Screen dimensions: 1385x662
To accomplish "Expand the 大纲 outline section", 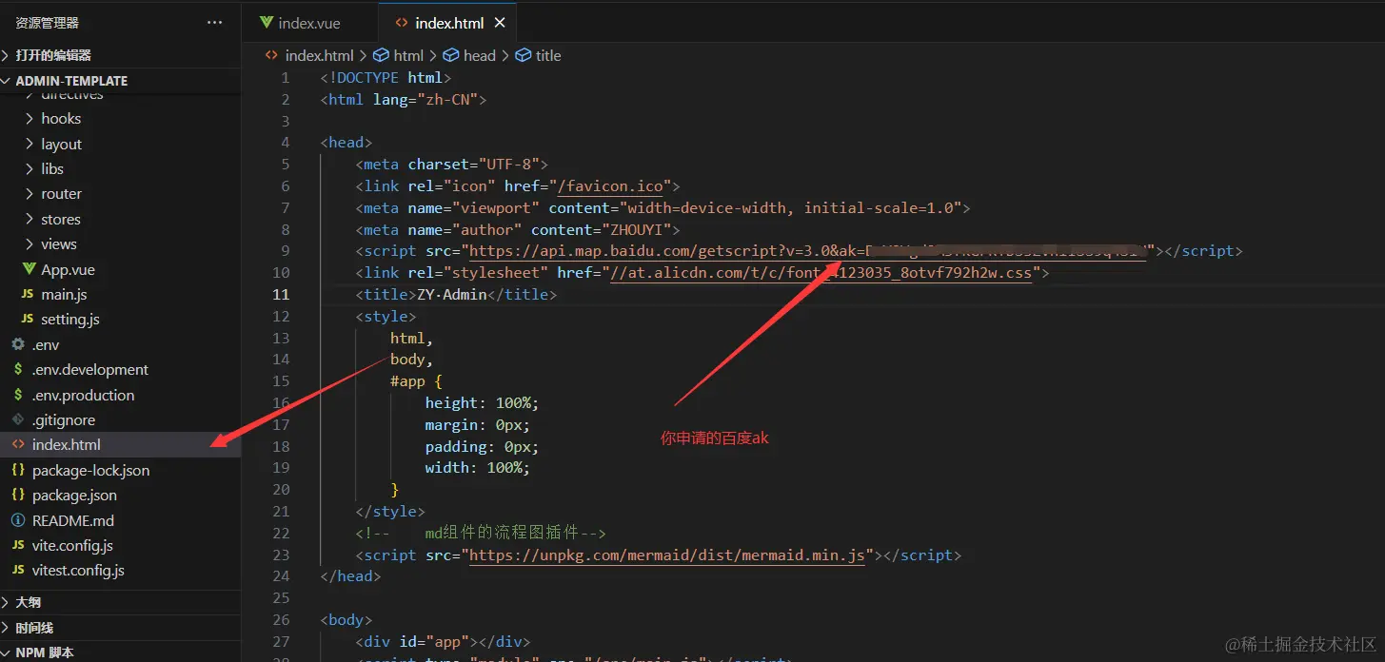I will [120, 602].
